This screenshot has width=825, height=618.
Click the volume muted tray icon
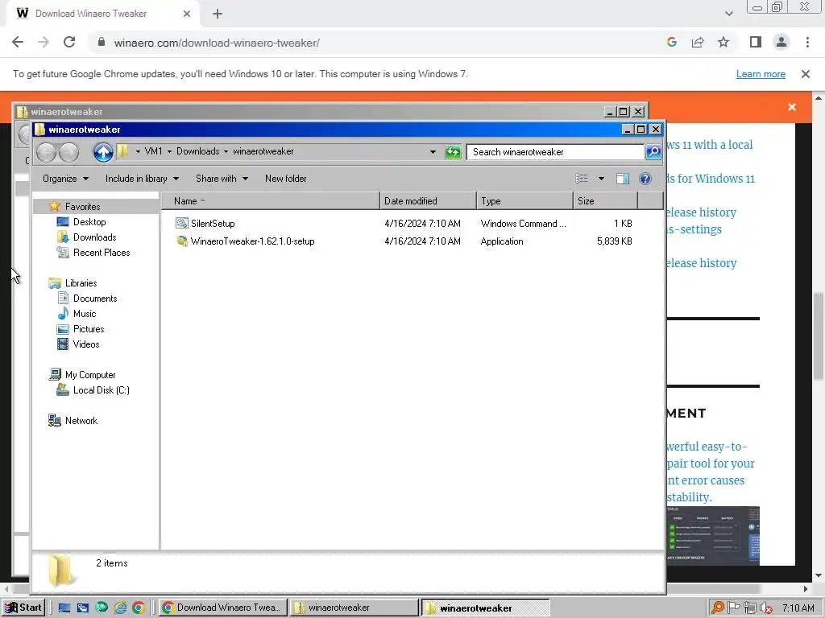[x=766, y=608]
